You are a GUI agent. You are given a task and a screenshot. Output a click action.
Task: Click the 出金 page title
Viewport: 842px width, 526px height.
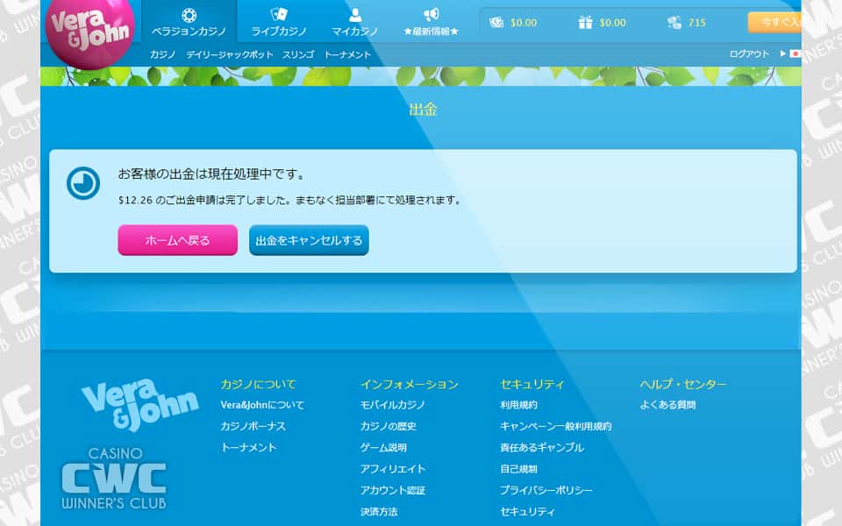coord(423,110)
